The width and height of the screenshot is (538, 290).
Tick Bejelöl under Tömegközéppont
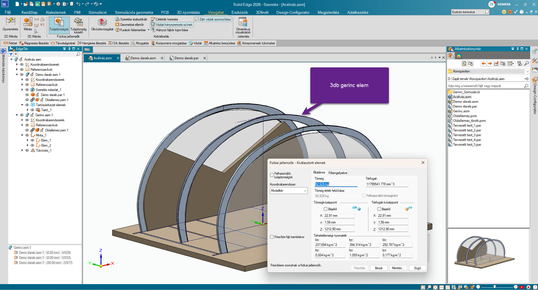coord(325,209)
